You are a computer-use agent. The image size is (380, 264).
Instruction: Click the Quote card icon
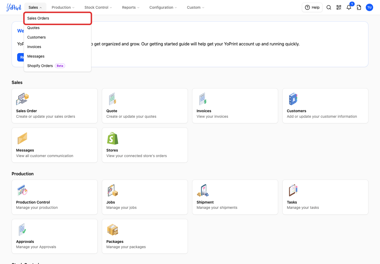tap(113, 99)
